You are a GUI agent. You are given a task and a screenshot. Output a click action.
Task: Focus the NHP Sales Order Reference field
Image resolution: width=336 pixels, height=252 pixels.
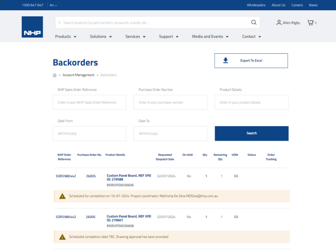point(89,102)
